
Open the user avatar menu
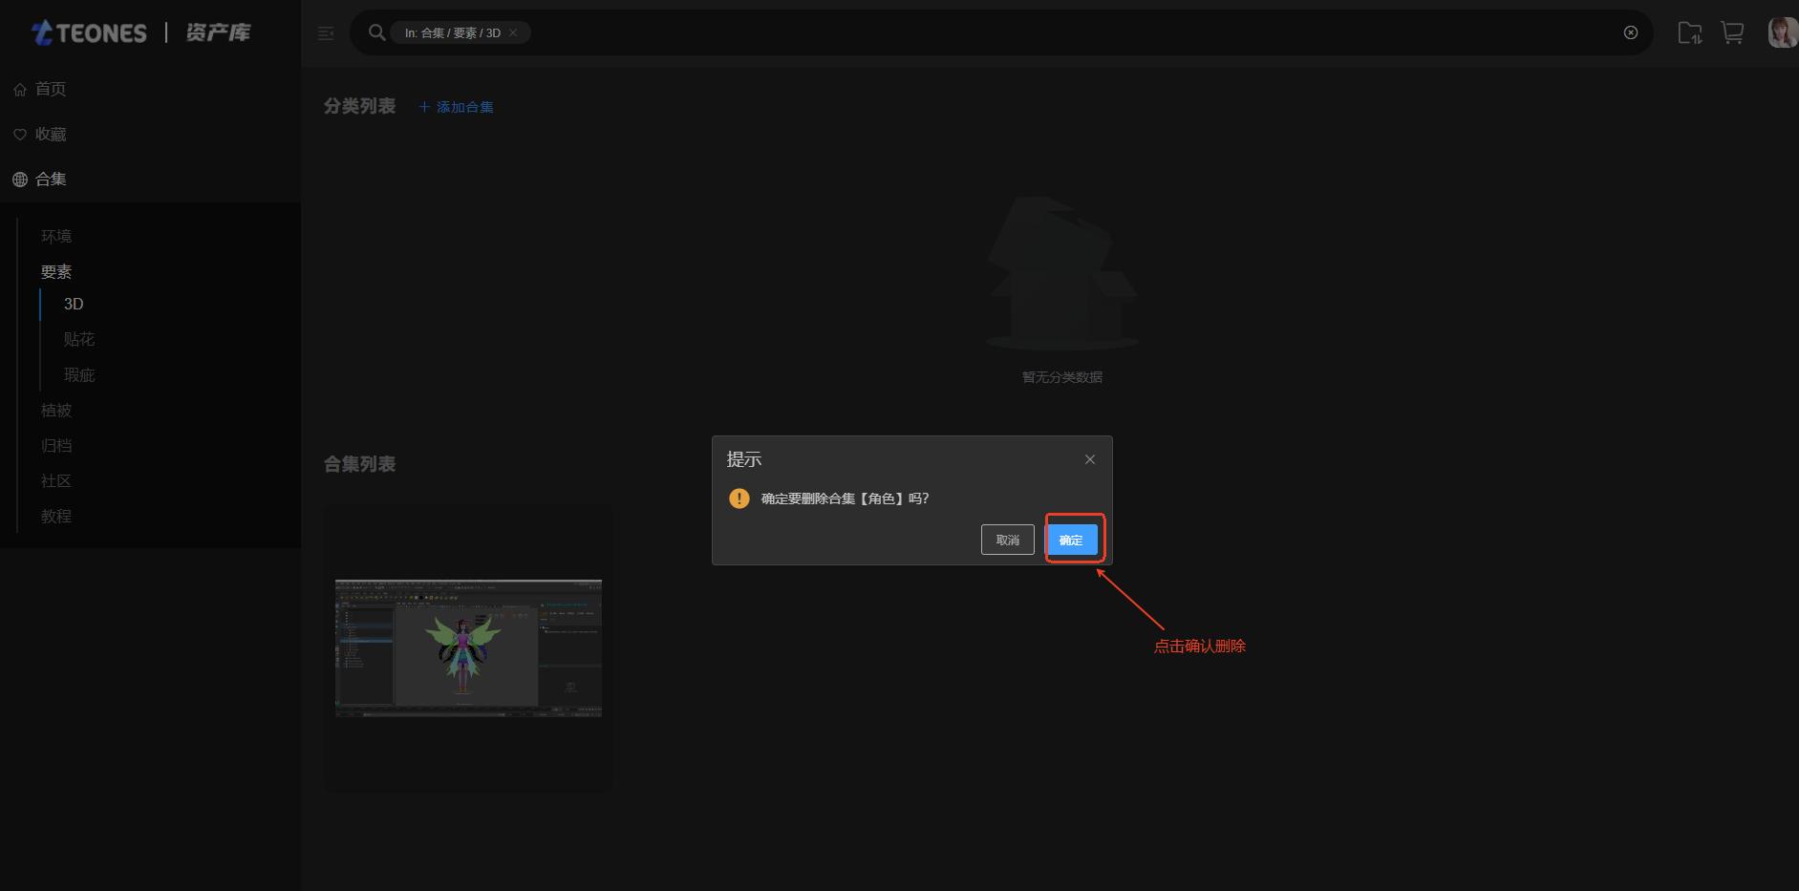[x=1781, y=32]
